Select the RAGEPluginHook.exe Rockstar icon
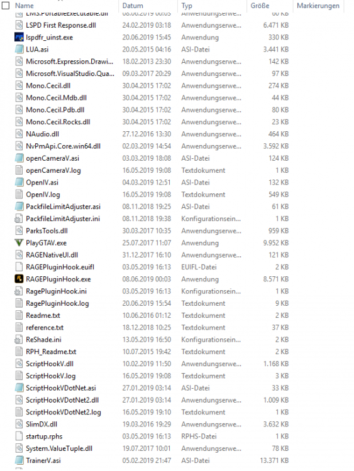The width and height of the screenshot is (354, 471). pos(19,279)
